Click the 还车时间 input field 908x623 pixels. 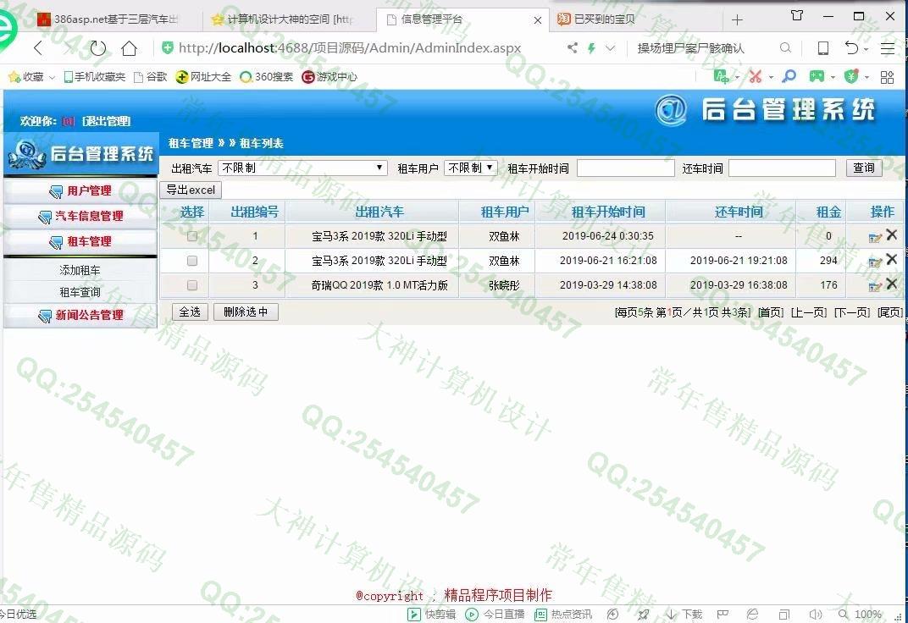click(x=782, y=168)
